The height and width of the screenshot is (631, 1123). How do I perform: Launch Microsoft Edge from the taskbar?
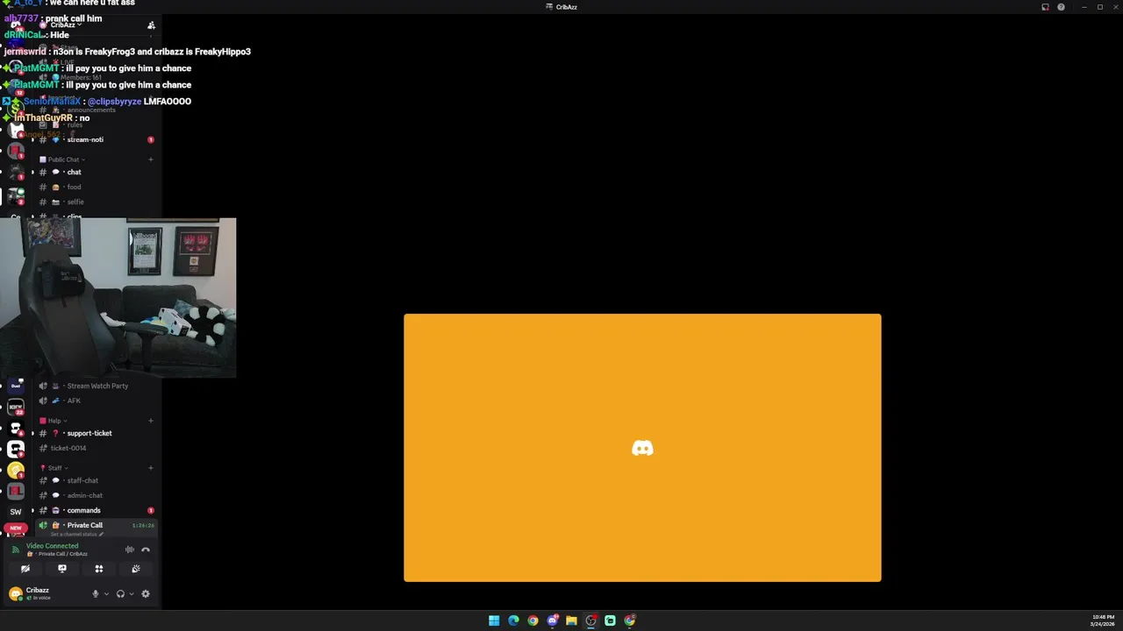pyautogui.click(x=513, y=620)
